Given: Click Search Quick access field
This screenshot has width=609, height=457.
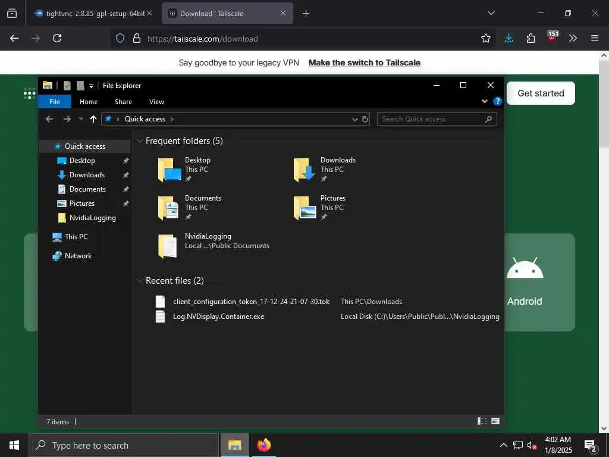Looking at the screenshot, I should tap(437, 119).
